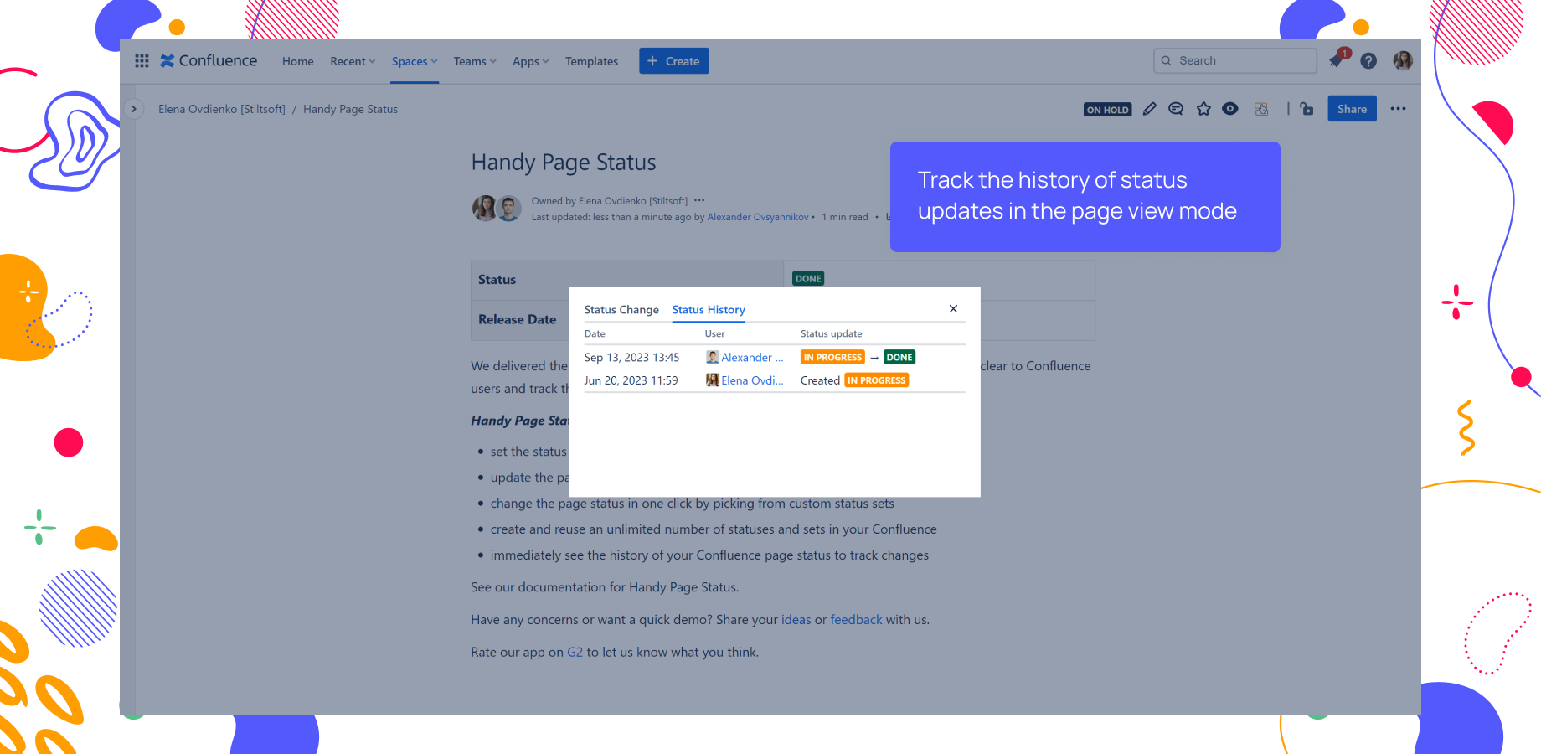Image resolution: width=1541 pixels, height=754 pixels.
Task: Open the help question mark menu
Action: click(1368, 61)
